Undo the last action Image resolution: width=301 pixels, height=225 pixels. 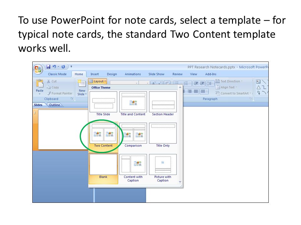coord(54,67)
